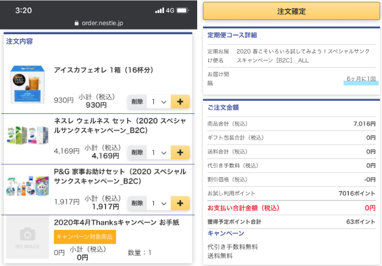
Task: Tap the 3:20 clock in status bar
Action: tap(23, 11)
